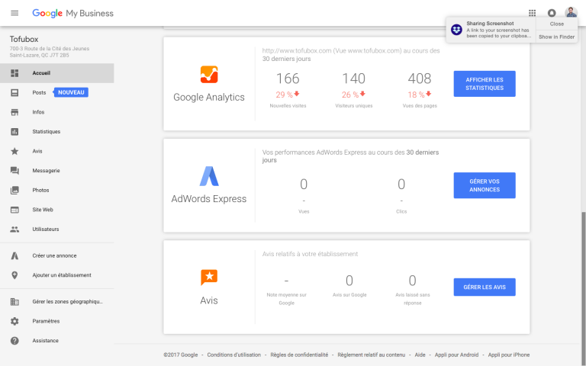This screenshot has height=366, width=586.
Task: Open Appli pour Android link
Action: 456,355
